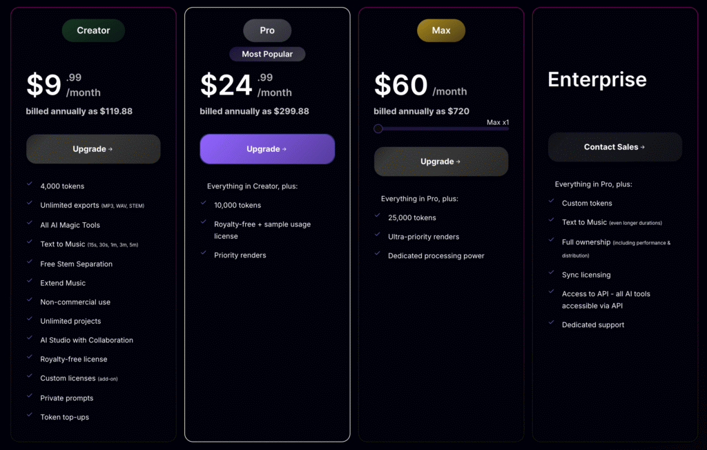Click the checkmark beside Free Stem Separation

[x=29, y=262]
